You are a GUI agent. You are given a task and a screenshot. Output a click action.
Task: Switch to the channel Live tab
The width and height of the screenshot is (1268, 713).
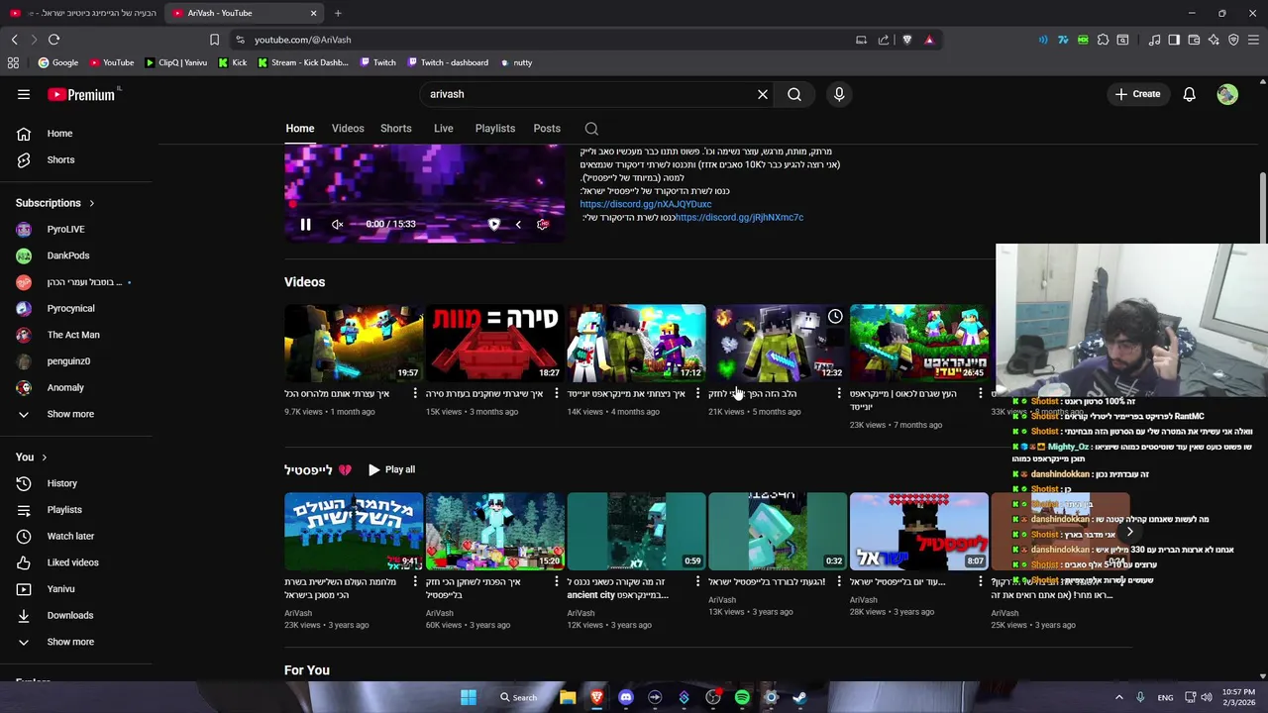pyautogui.click(x=443, y=128)
